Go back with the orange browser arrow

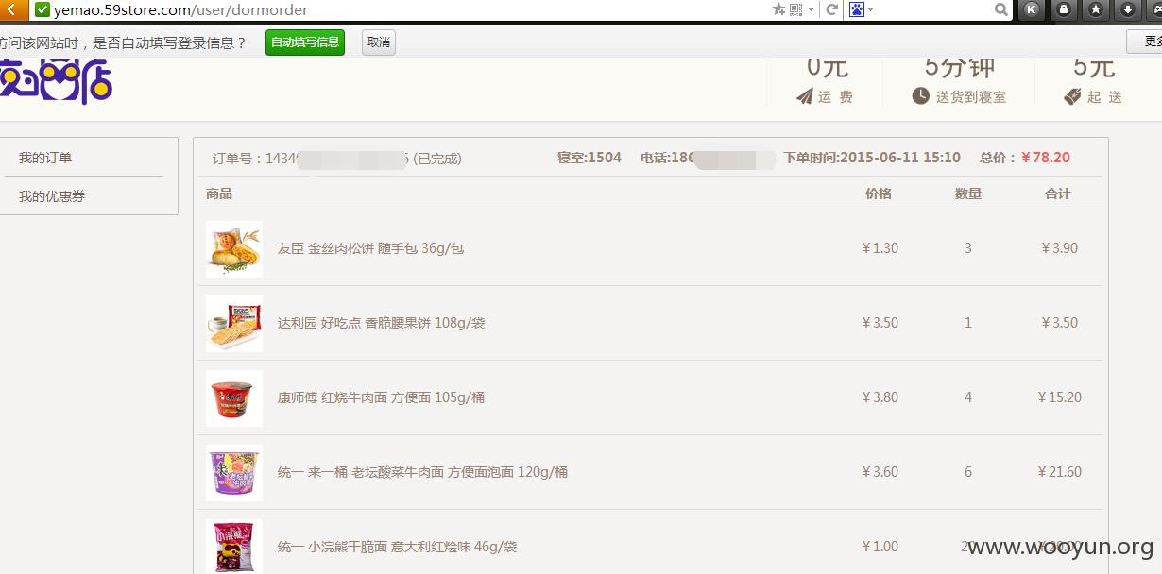[13, 9]
